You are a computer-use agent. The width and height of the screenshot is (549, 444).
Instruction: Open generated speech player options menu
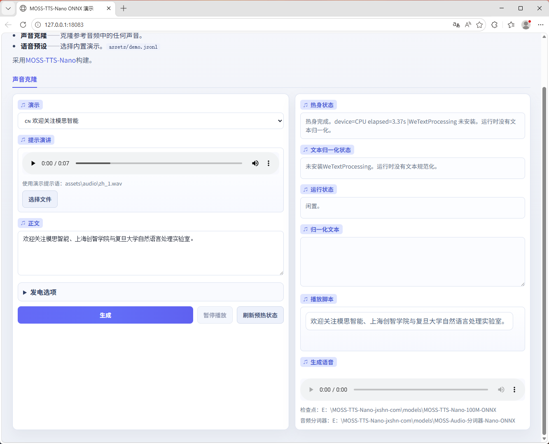(514, 390)
